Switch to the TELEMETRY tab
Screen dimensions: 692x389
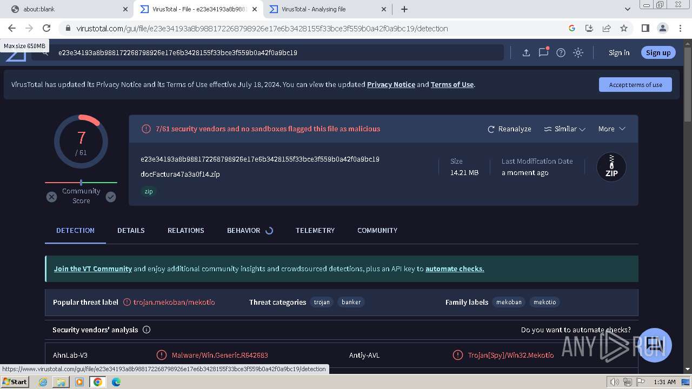coord(315,230)
